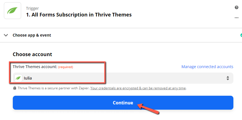The height and width of the screenshot is (120, 242).
Task: Collapse section using the chevron arrow
Action: [6, 35]
